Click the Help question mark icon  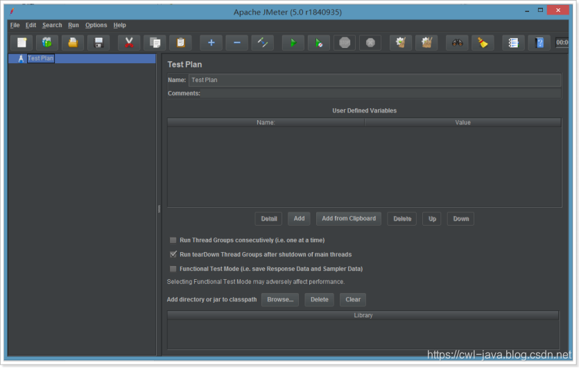539,42
